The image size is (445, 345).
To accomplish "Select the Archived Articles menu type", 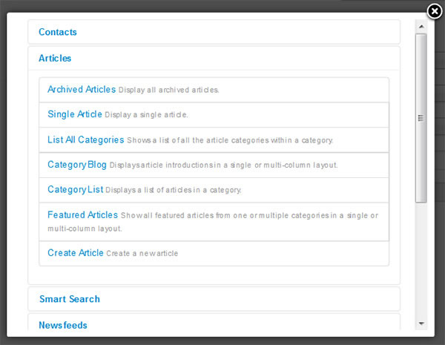I will pos(82,89).
